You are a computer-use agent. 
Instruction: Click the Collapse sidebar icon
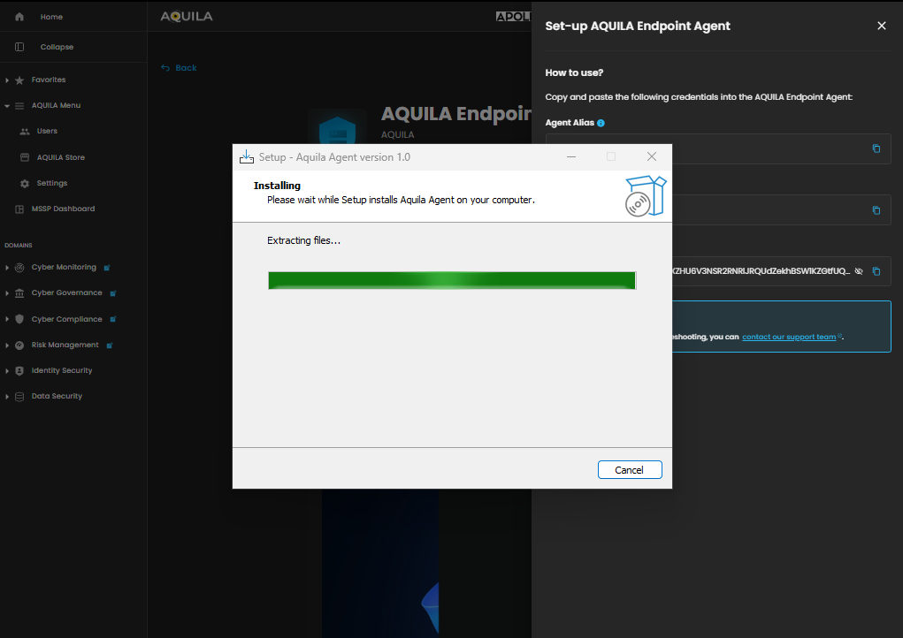[19, 47]
